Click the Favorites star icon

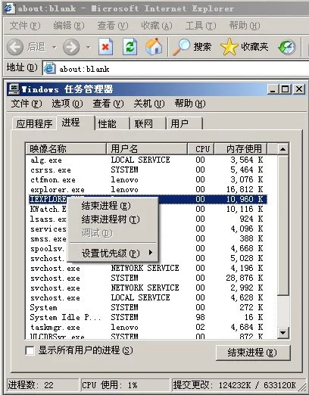point(229,47)
